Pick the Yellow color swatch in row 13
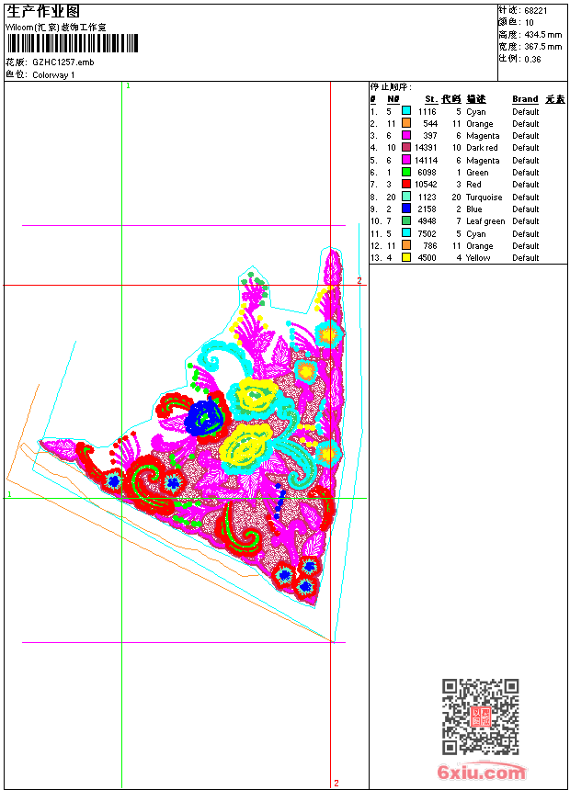This screenshot has height=790, width=570. 406,257
